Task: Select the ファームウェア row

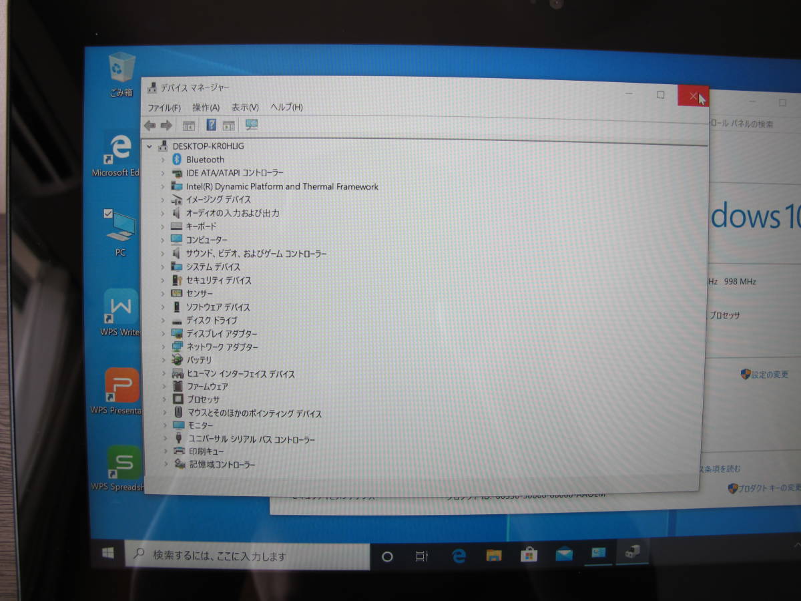Action: click(x=200, y=387)
